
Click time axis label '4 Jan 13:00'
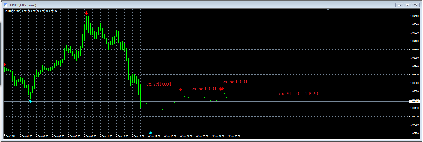pyautogui.click(x=122, y=136)
